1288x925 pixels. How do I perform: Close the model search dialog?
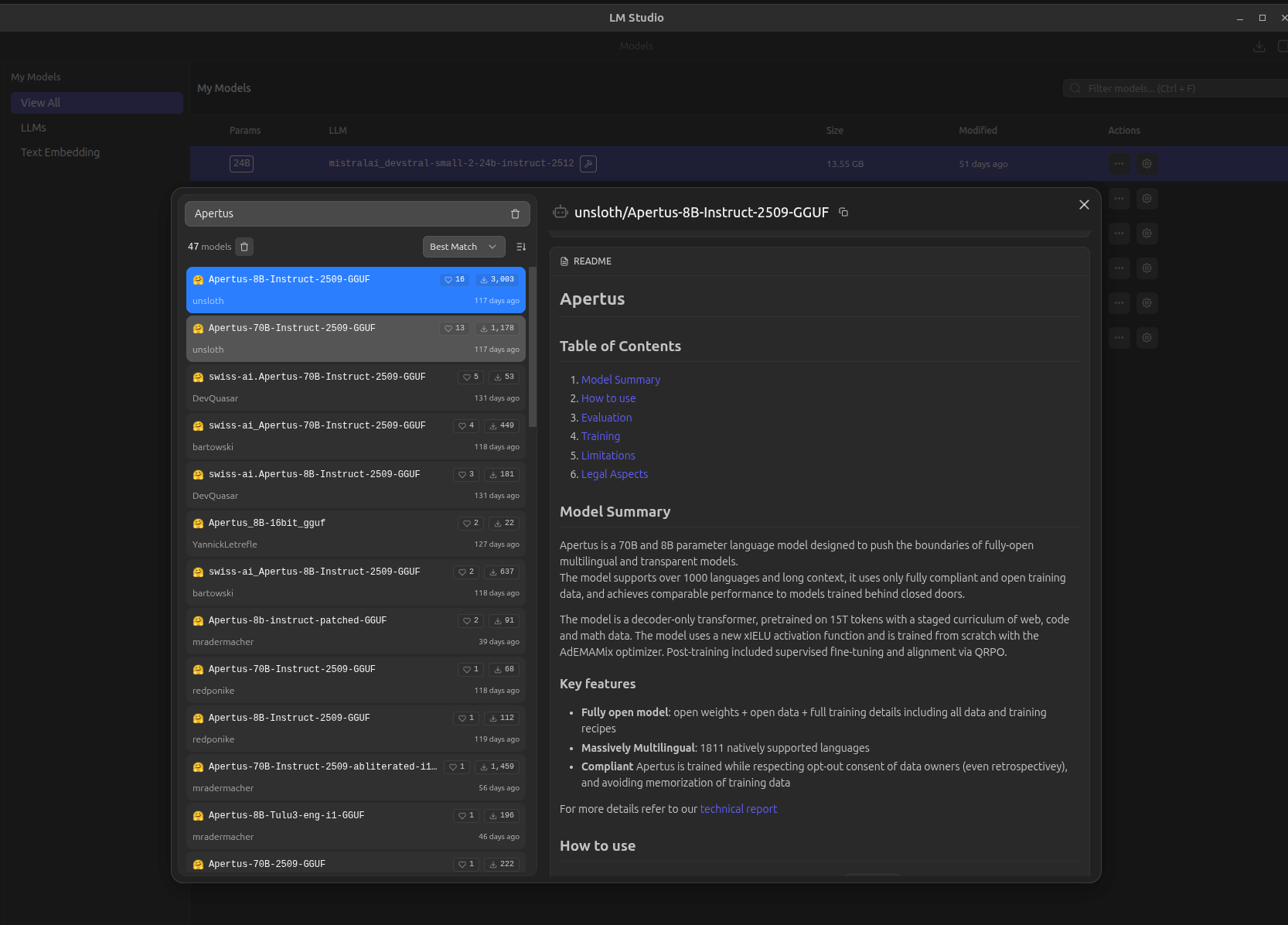point(1084,204)
